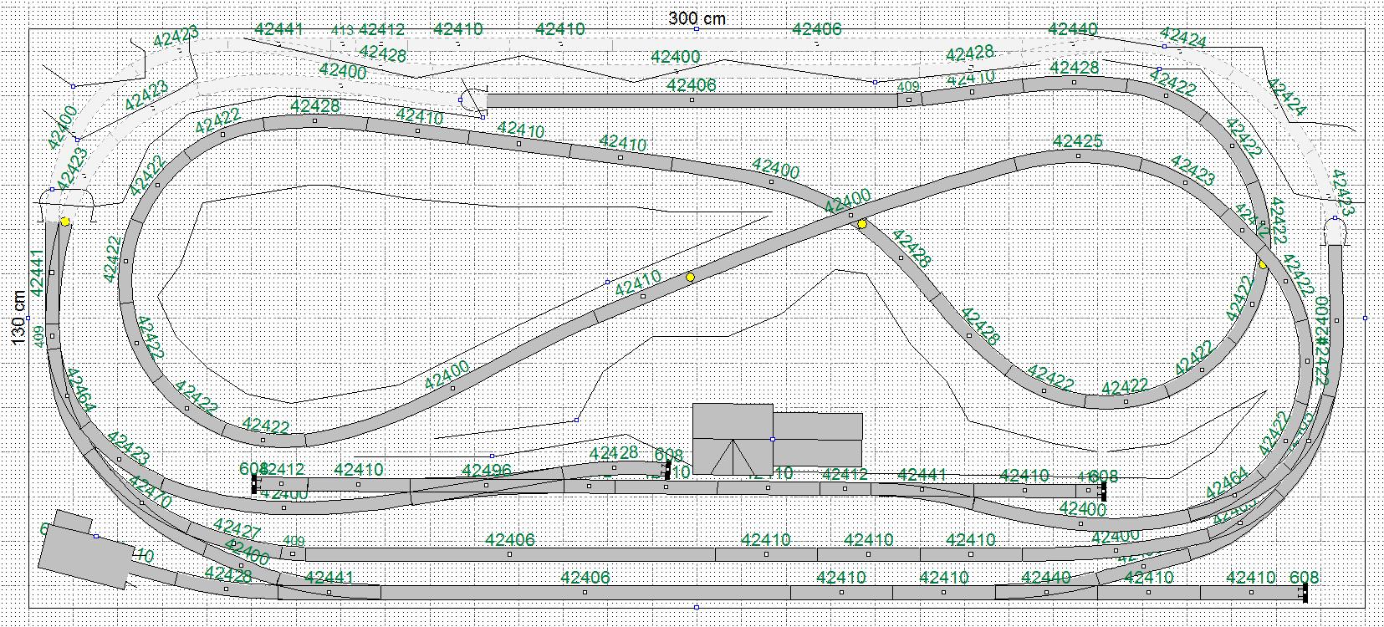Select the tunnel portal at the top center
1384x627 pixels.
(473, 99)
